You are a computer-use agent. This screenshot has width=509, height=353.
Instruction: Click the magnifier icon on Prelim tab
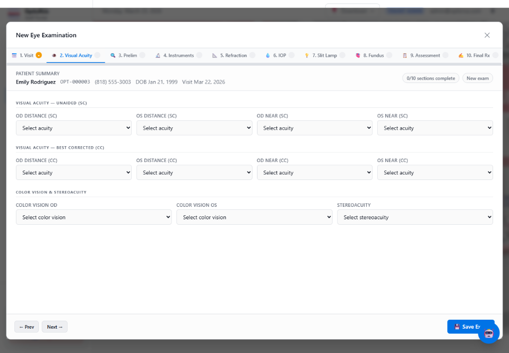113,55
